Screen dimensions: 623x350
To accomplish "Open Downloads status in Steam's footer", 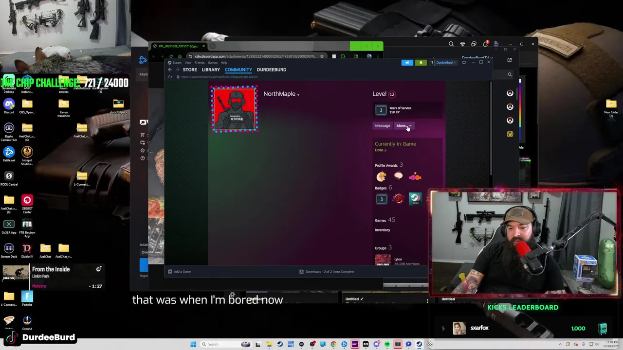I will [327, 272].
